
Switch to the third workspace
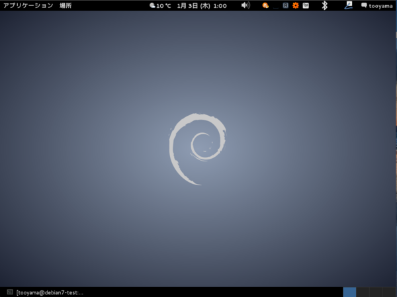pyautogui.click(x=376, y=292)
